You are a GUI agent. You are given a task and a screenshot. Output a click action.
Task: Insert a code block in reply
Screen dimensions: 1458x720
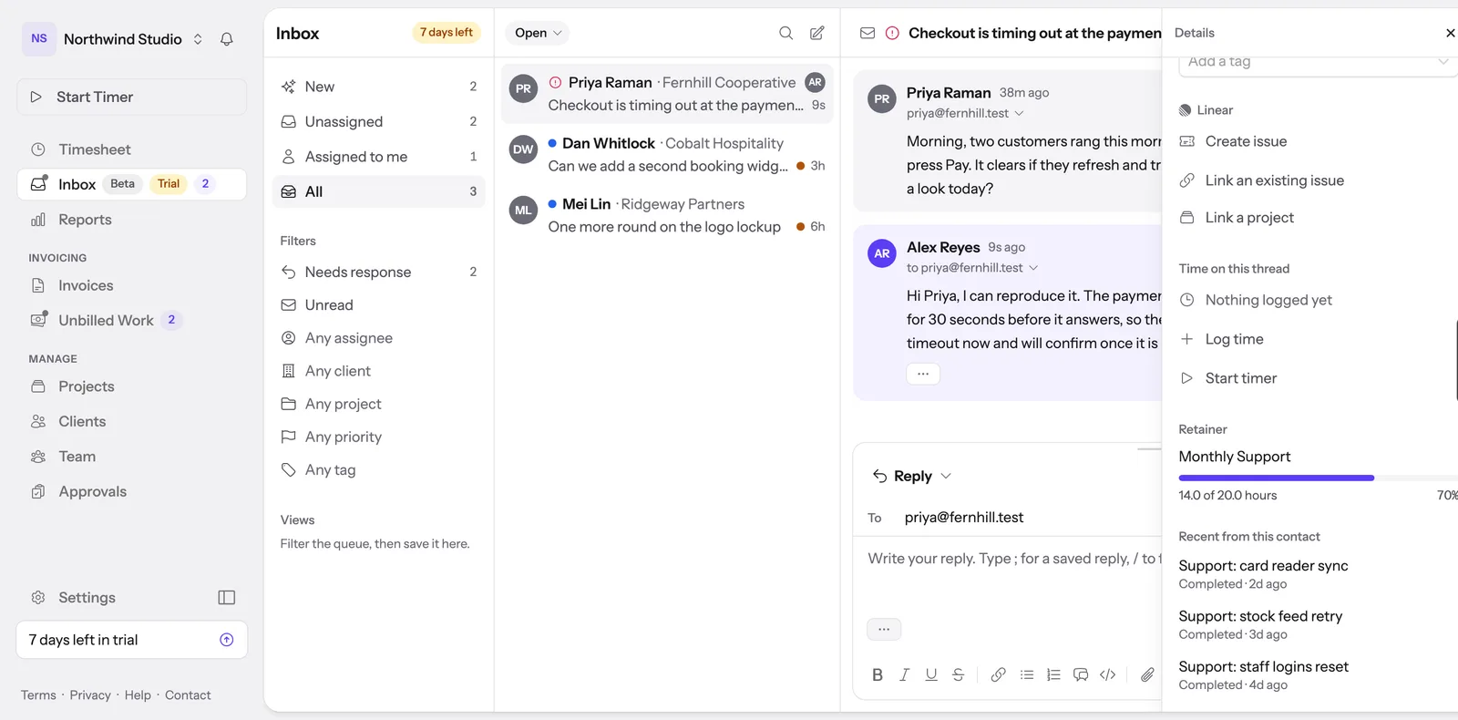point(1108,674)
